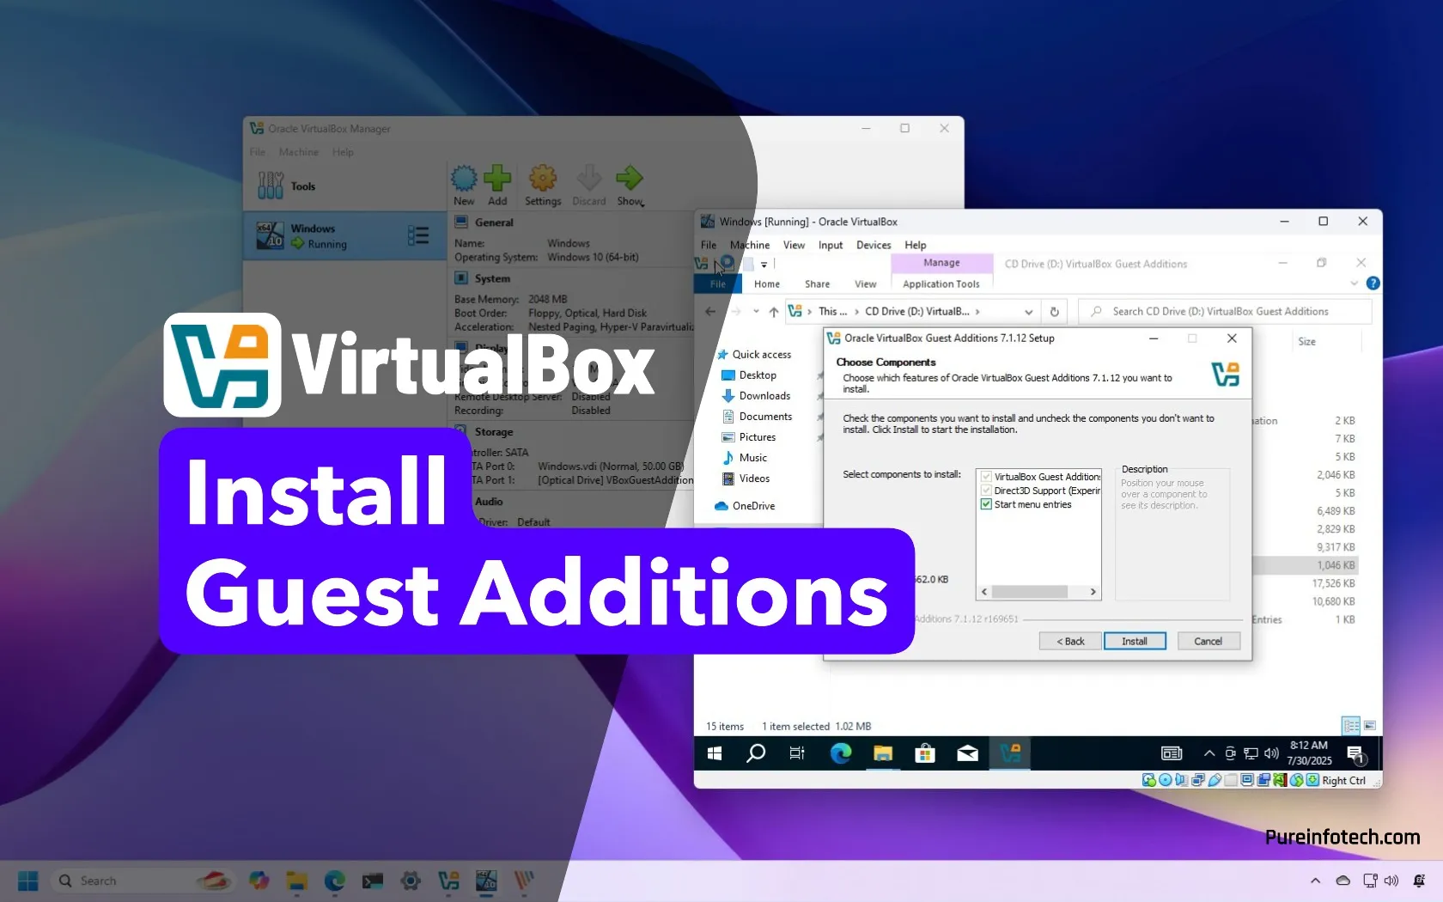Show hidden icons in guest system tray

pyautogui.click(x=1209, y=753)
